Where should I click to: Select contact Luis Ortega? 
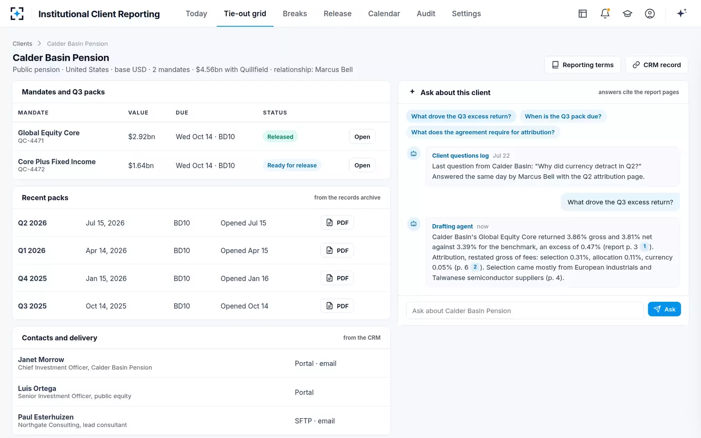coord(37,388)
